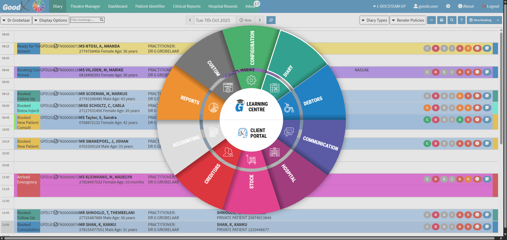Click the Creditors people icon
507x240 pixels.
228,152
